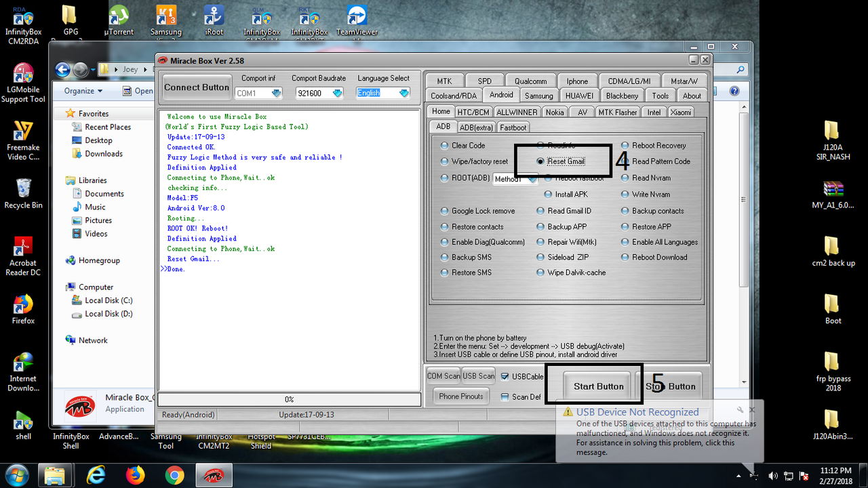Click the USB Scan button

(x=479, y=376)
